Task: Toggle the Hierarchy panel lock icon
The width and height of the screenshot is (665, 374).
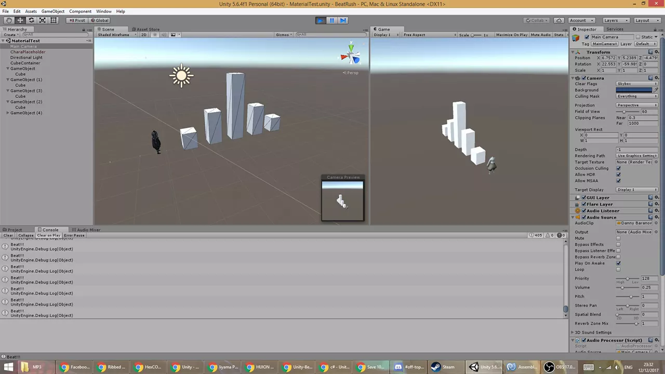Action: tap(84, 30)
